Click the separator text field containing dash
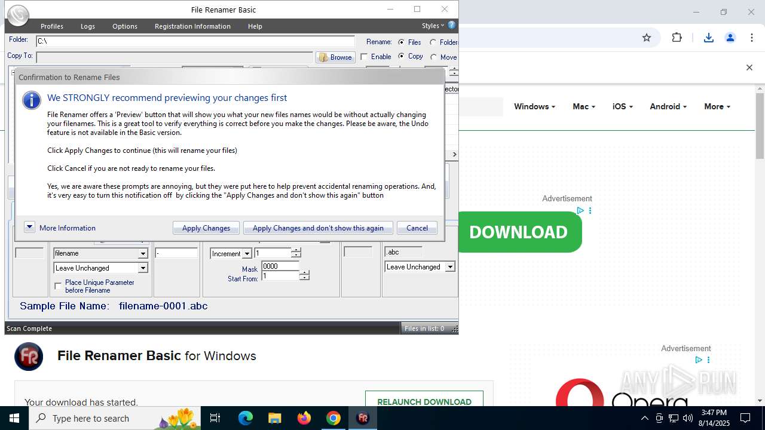Screen dimensions: 765x430 (x=176, y=253)
